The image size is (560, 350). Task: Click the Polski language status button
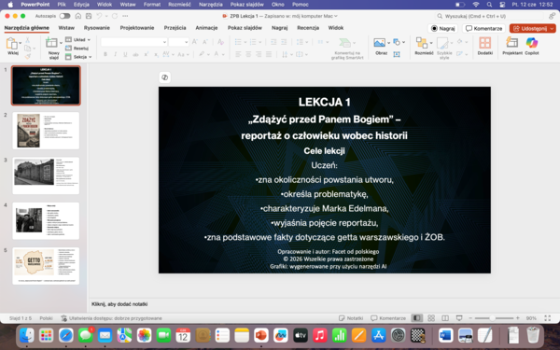tap(46, 318)
